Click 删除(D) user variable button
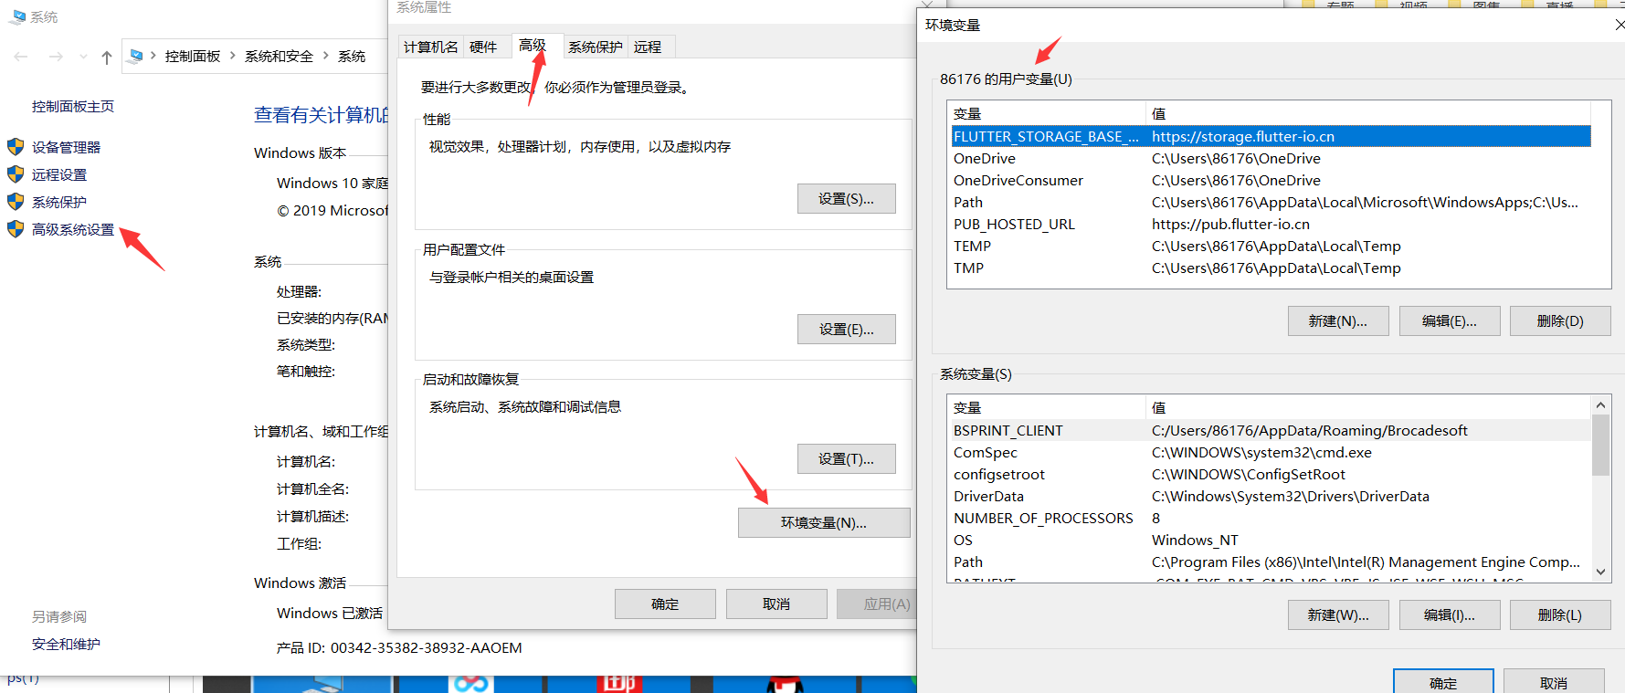 (1560, 320)
